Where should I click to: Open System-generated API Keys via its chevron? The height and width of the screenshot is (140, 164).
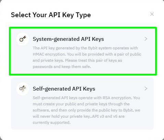point(146,39)
